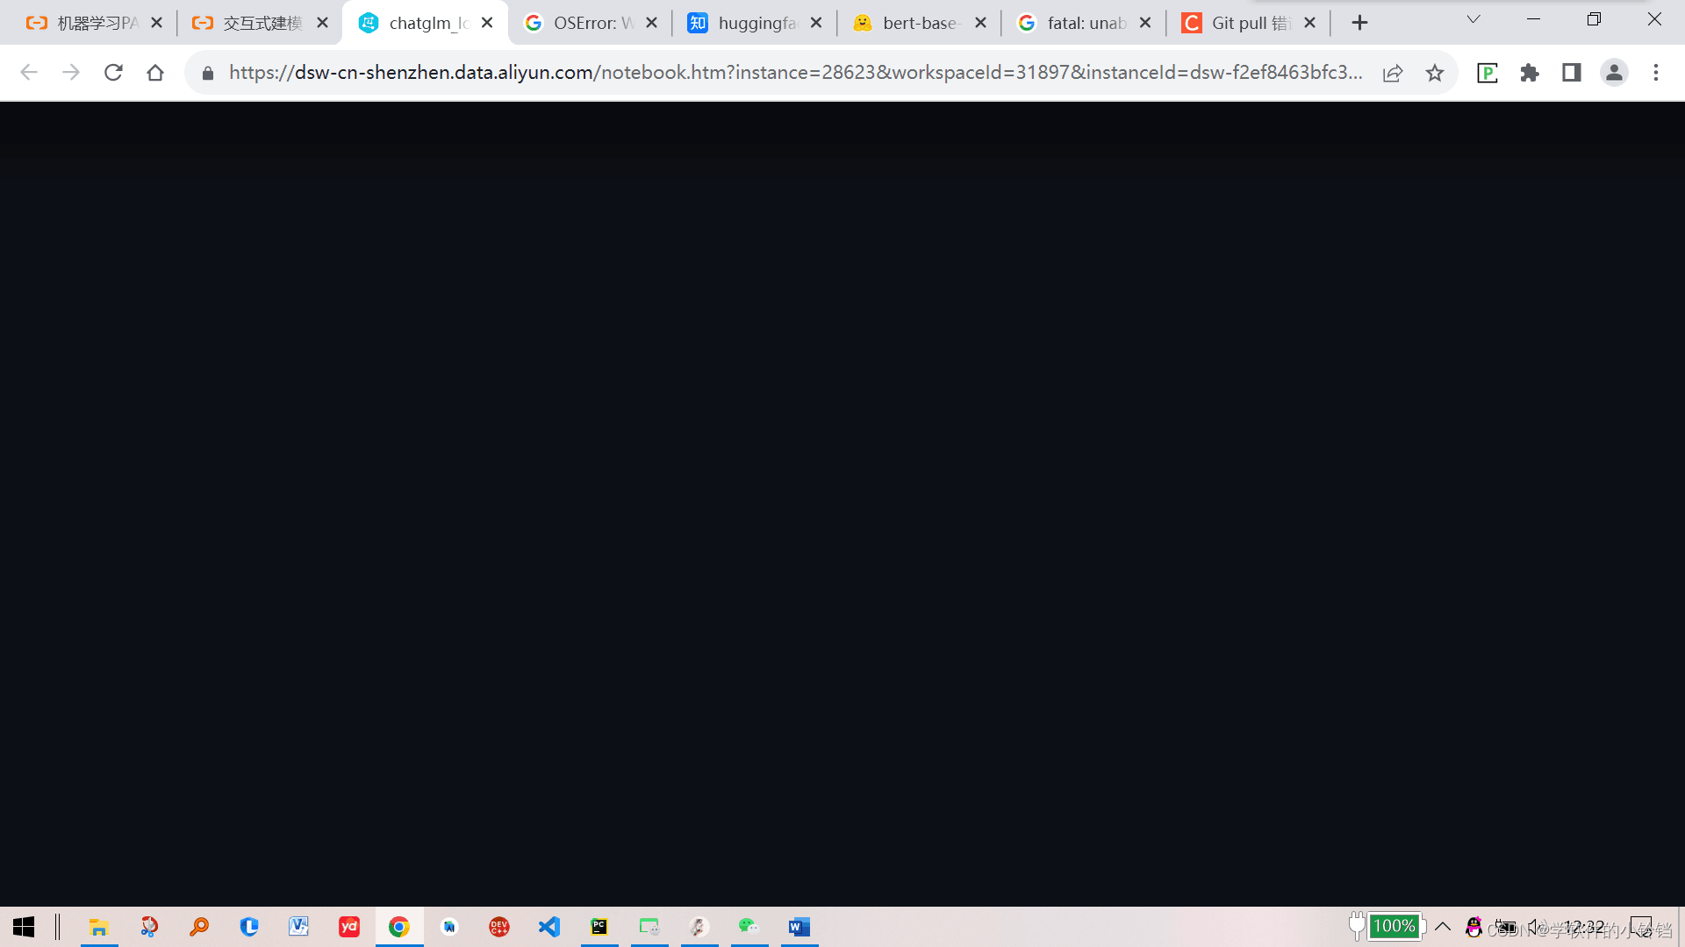The width and height of the screenshot is (1685, 947).
Task: Switch to the huggingface tab
Action: 755,22
